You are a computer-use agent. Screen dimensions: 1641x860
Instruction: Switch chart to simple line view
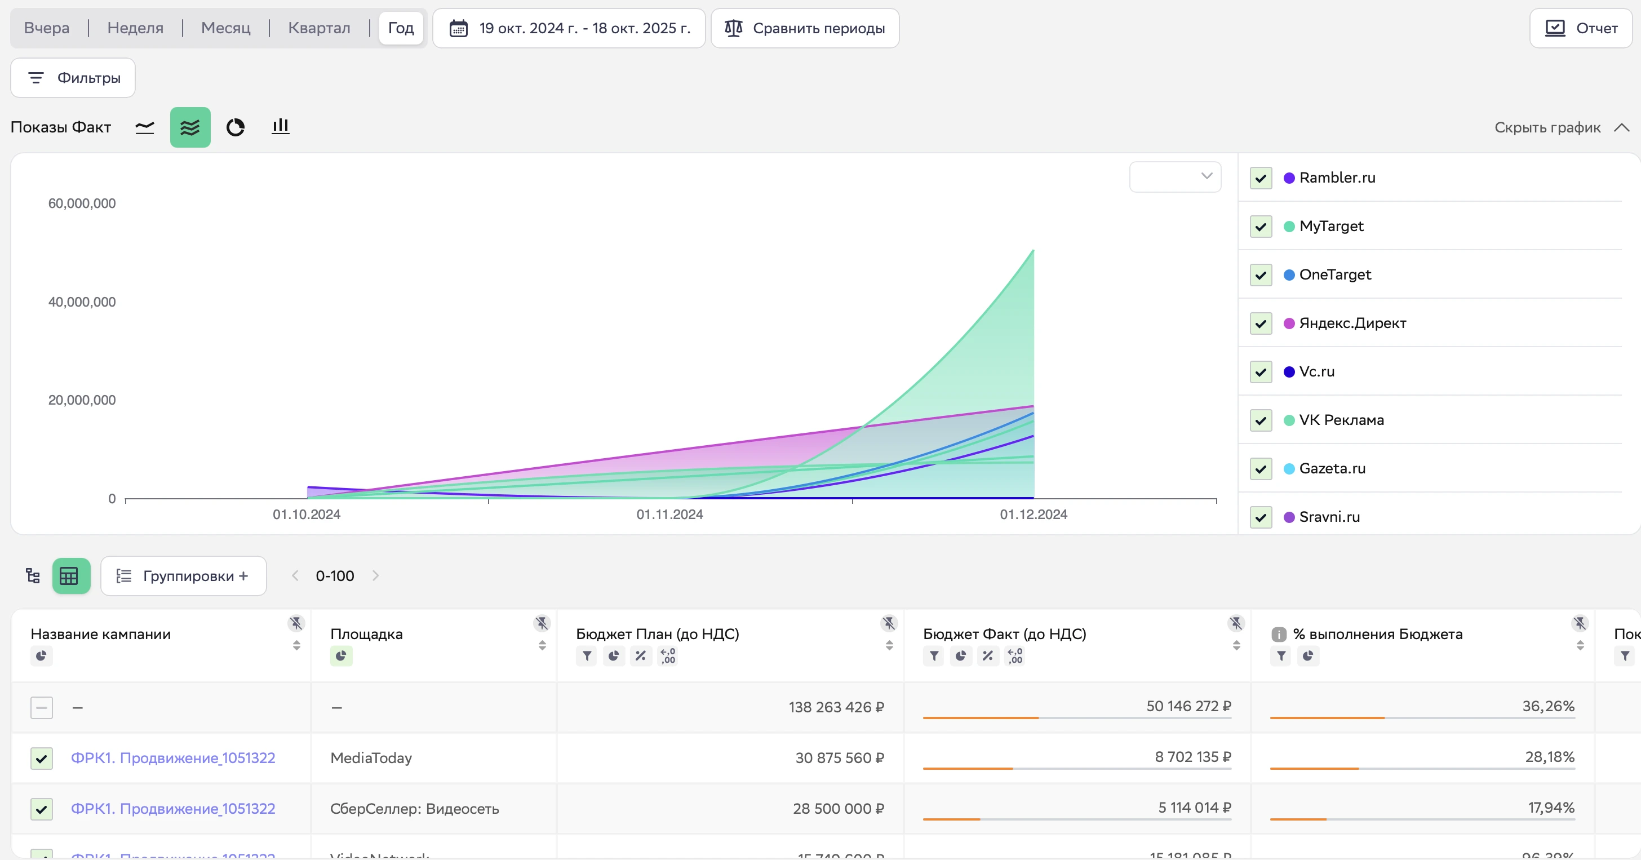145,127
